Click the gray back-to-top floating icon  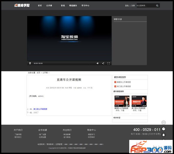click(164, 122)
